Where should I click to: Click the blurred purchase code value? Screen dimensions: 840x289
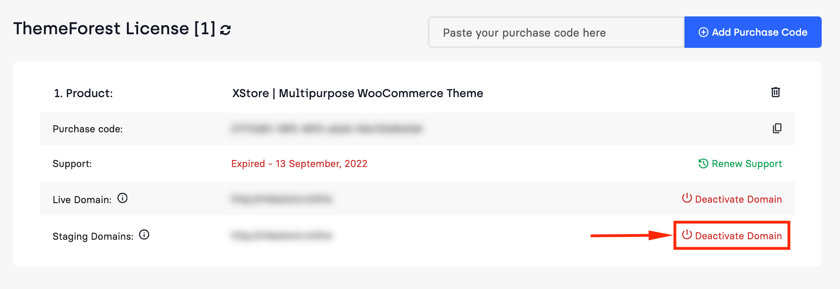pos(327,129)
